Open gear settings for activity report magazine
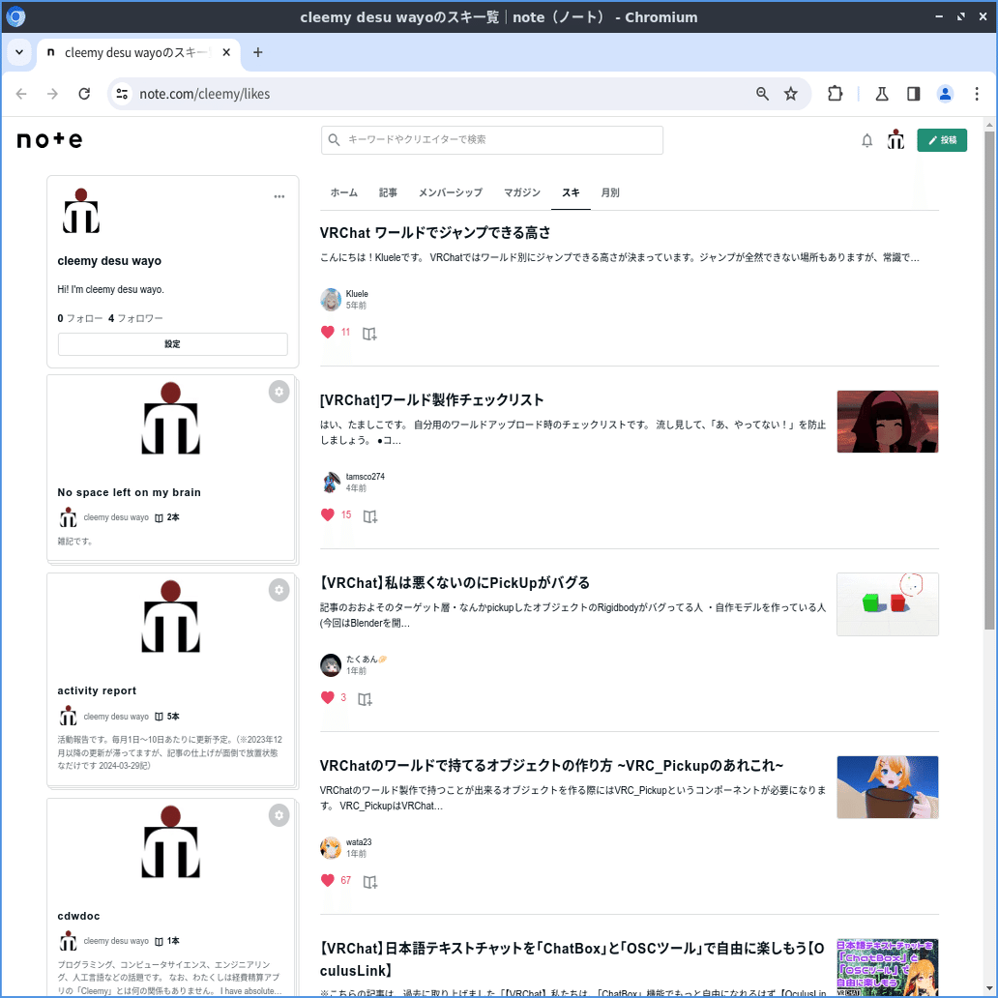This screenshot has height=998, width=998. point(279,590)
